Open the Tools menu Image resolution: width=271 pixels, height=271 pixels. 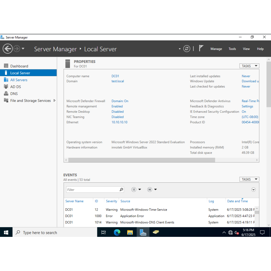tap(232, 49)
